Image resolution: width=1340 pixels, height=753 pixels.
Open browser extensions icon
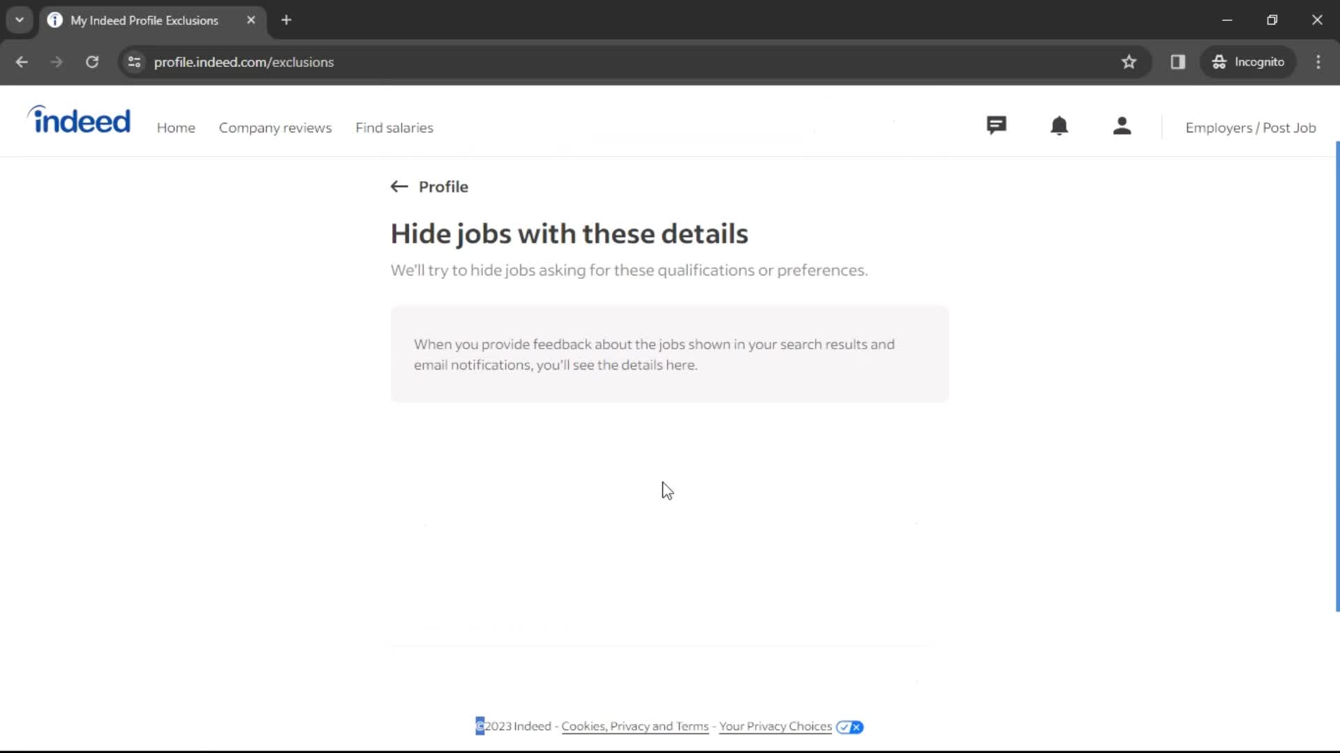[1179, 61]
